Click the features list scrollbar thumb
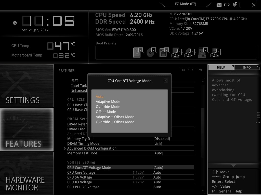 tap(203, 133)
